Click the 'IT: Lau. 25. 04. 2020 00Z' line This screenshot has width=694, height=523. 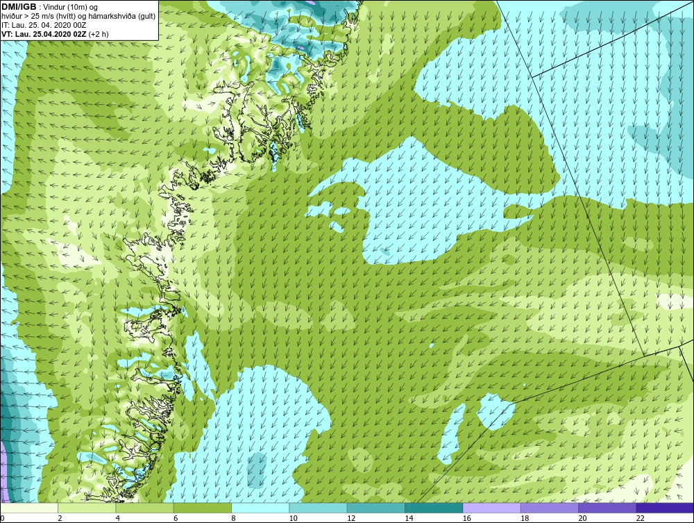44,25
